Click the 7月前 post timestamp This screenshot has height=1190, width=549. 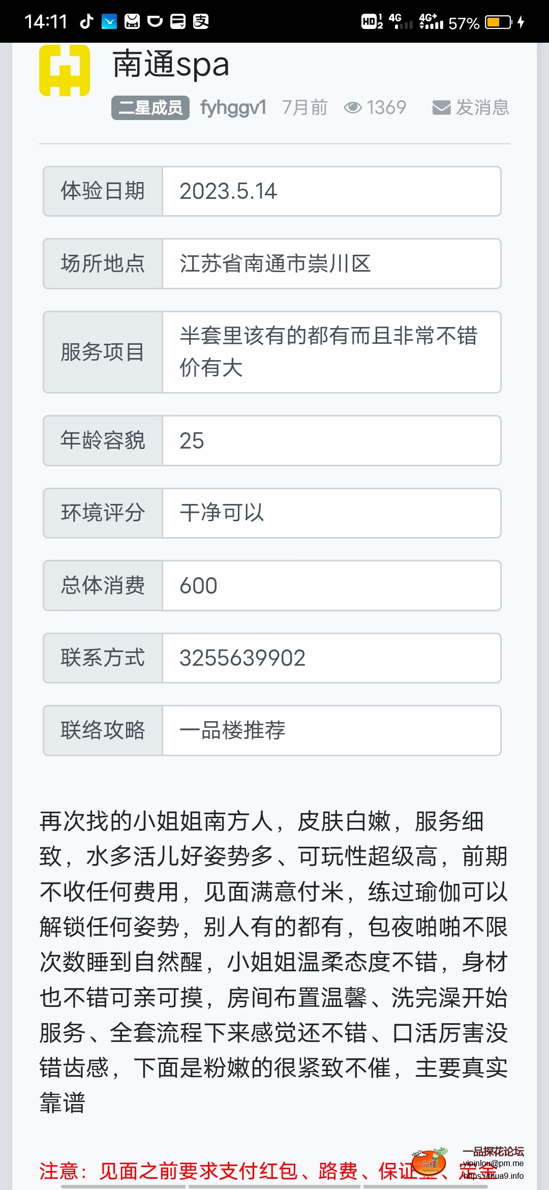tap(304, 107)
